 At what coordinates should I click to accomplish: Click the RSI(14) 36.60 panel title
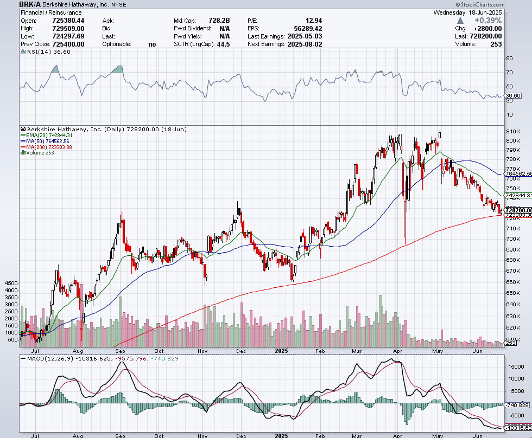48,52
